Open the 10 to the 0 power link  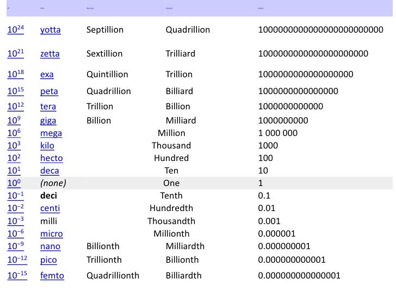(14, 183)
